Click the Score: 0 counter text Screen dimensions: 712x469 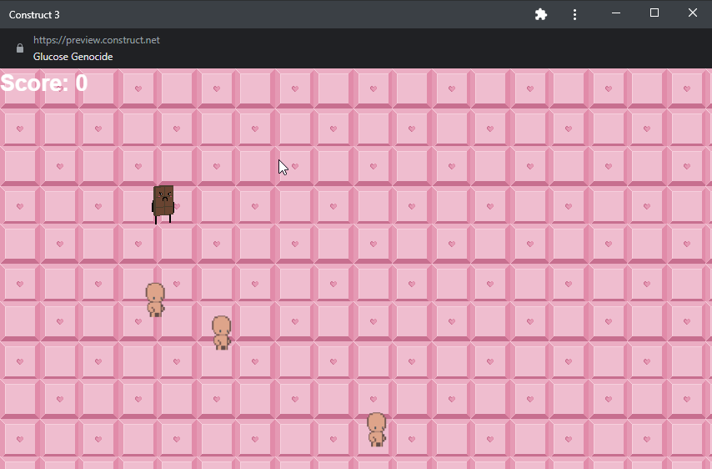tap(44, 83)
